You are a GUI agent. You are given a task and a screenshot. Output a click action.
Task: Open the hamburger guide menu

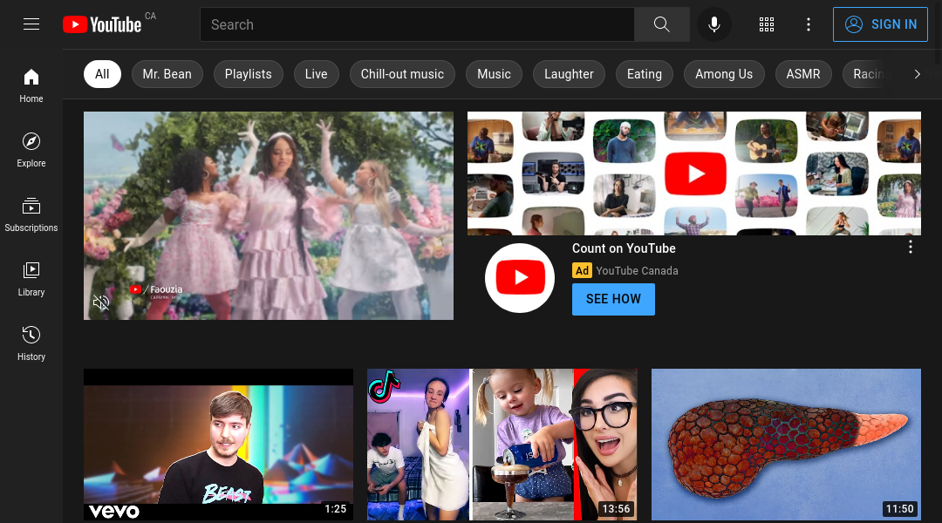[31, 24]
